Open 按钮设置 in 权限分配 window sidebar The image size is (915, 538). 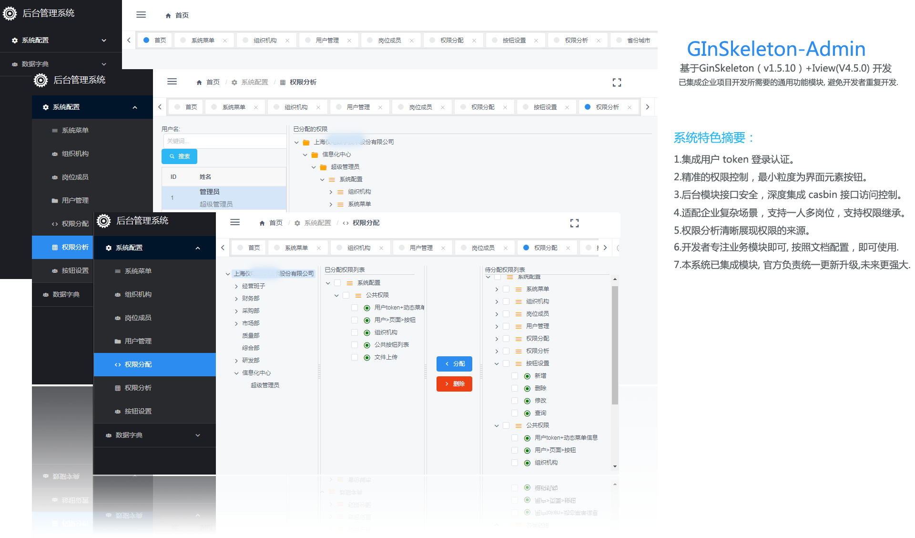tap(154, 411)
